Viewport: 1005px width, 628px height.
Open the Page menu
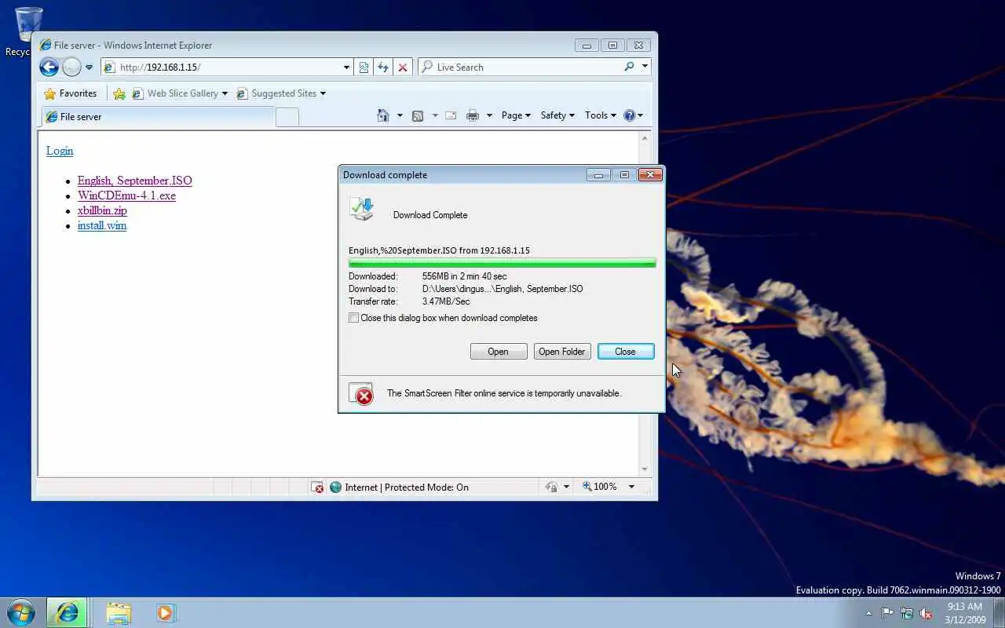(516, 115)
